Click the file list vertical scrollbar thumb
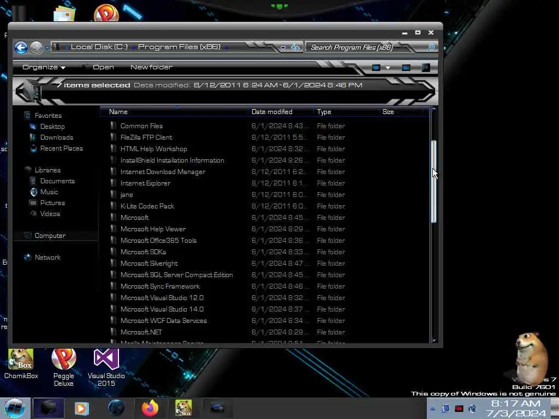Image resolution: width=559 pixels, height=419 pixels. pos(434,181)
